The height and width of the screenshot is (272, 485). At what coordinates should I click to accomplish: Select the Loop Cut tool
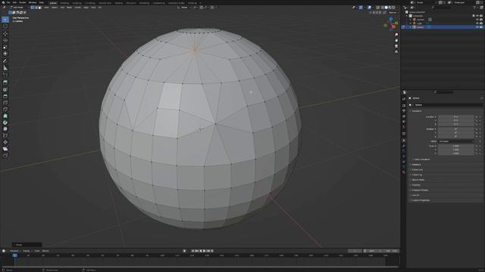5,103
